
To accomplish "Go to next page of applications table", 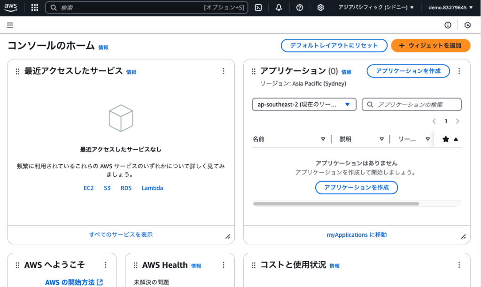I will tap(458, 121).
